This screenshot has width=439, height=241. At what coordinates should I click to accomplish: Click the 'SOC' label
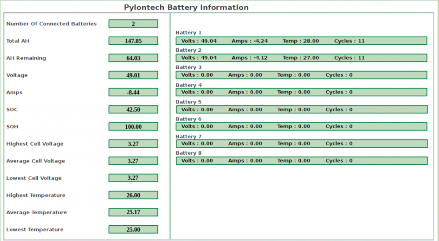12,110
